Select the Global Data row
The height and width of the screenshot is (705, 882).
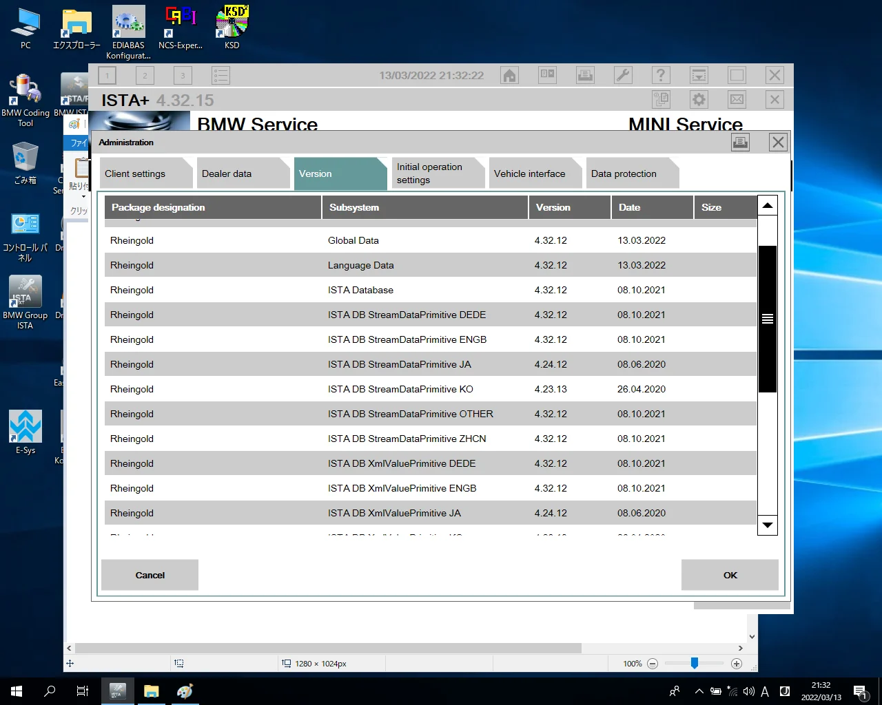(431, 240)
